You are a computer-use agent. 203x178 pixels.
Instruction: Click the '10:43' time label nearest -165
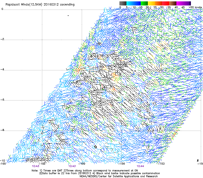[x=36, y=166]
